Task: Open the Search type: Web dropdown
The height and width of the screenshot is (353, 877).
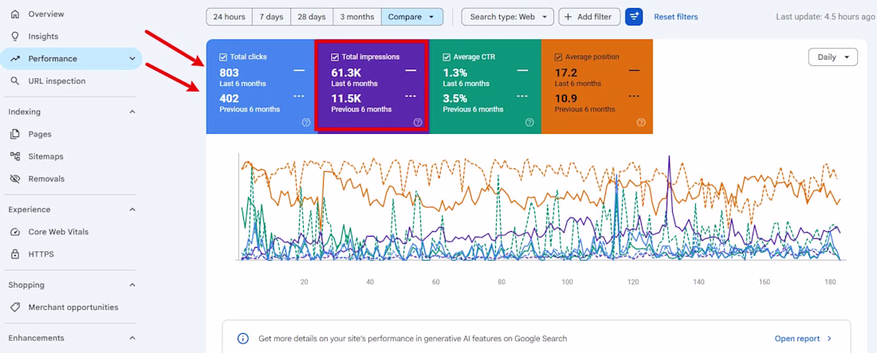Action: 507,17
